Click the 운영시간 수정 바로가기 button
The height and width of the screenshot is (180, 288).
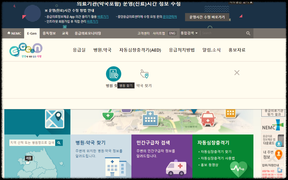coord(207,17)
